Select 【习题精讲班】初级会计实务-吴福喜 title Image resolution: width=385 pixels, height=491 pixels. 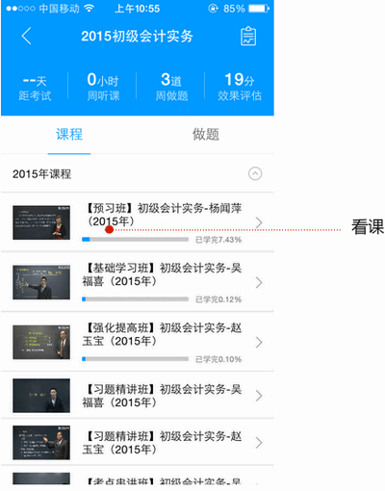(x=162, y=396)
